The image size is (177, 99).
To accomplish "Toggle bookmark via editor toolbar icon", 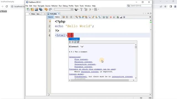I will [100, 17].
